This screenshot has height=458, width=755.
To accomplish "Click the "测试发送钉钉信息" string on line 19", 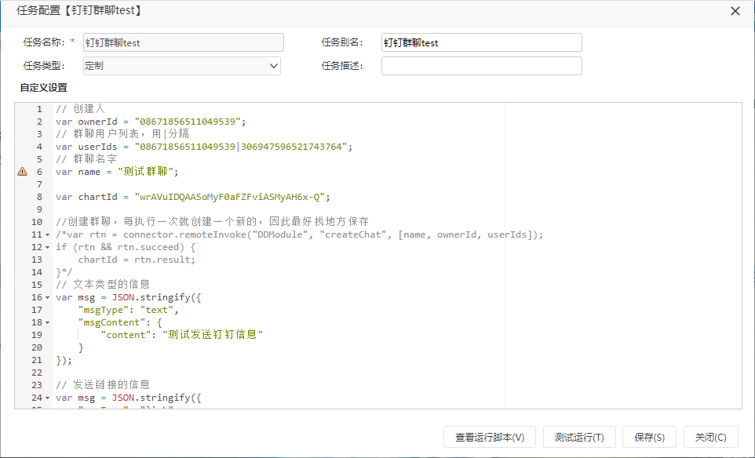I will coord(213,335).
